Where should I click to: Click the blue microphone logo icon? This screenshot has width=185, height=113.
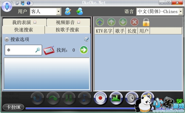point(7,6)
